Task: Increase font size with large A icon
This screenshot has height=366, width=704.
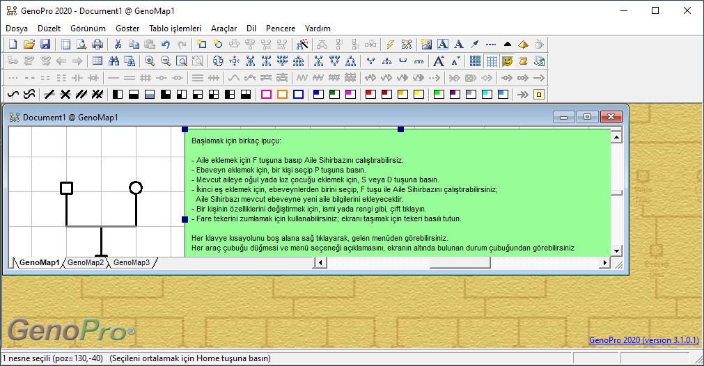Action: click(x=439, y=61)
